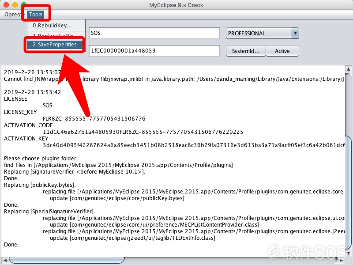Open the Opreate menu
Screen dimensions: 353x265
tap(14, 15)
